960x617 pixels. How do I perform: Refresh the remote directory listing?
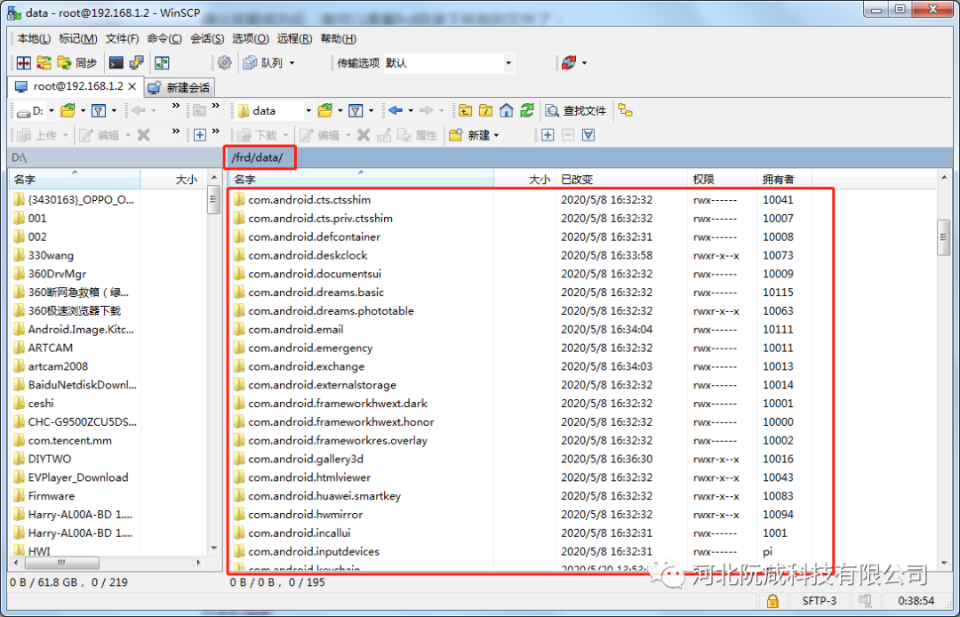pyautogui.click(x=526, y=111)
